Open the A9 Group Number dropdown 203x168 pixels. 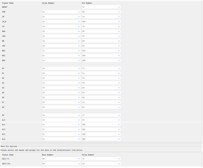click(x=61, y=115)
